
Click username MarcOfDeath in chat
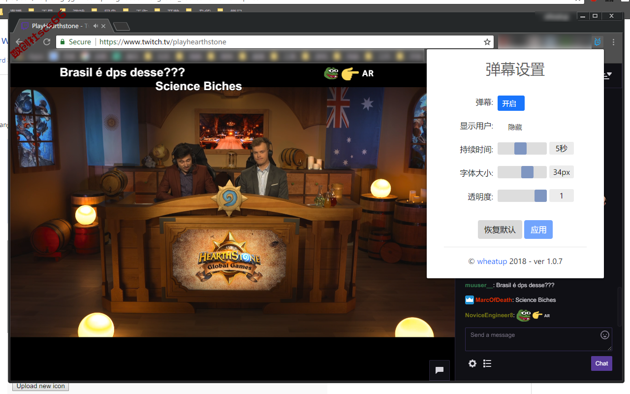point(493,300)
